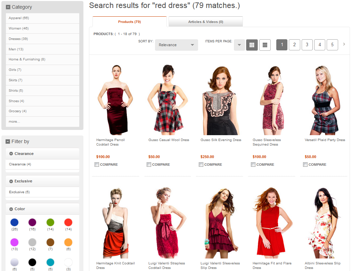The image size is (351, 271).
Task: Open the Articles & Videos (0) tab
Action: point(205,22)
